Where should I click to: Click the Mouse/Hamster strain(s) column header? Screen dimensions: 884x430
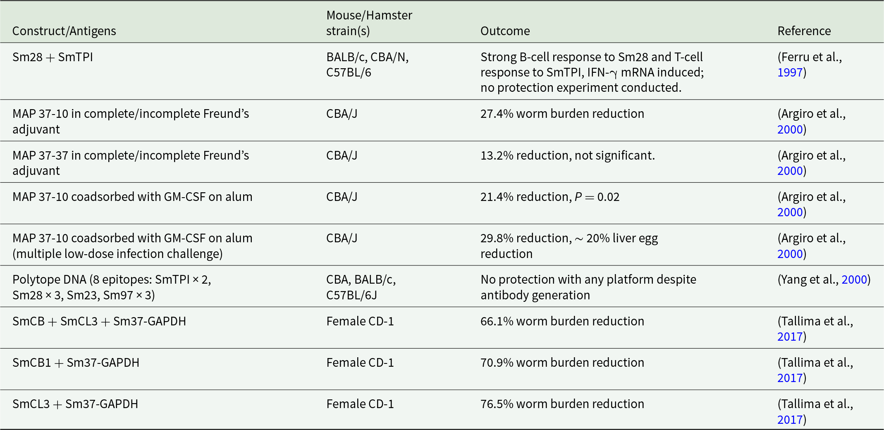coord(369,23)
